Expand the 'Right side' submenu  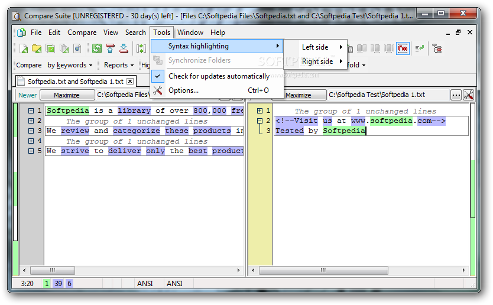click(x=322, y=61)
